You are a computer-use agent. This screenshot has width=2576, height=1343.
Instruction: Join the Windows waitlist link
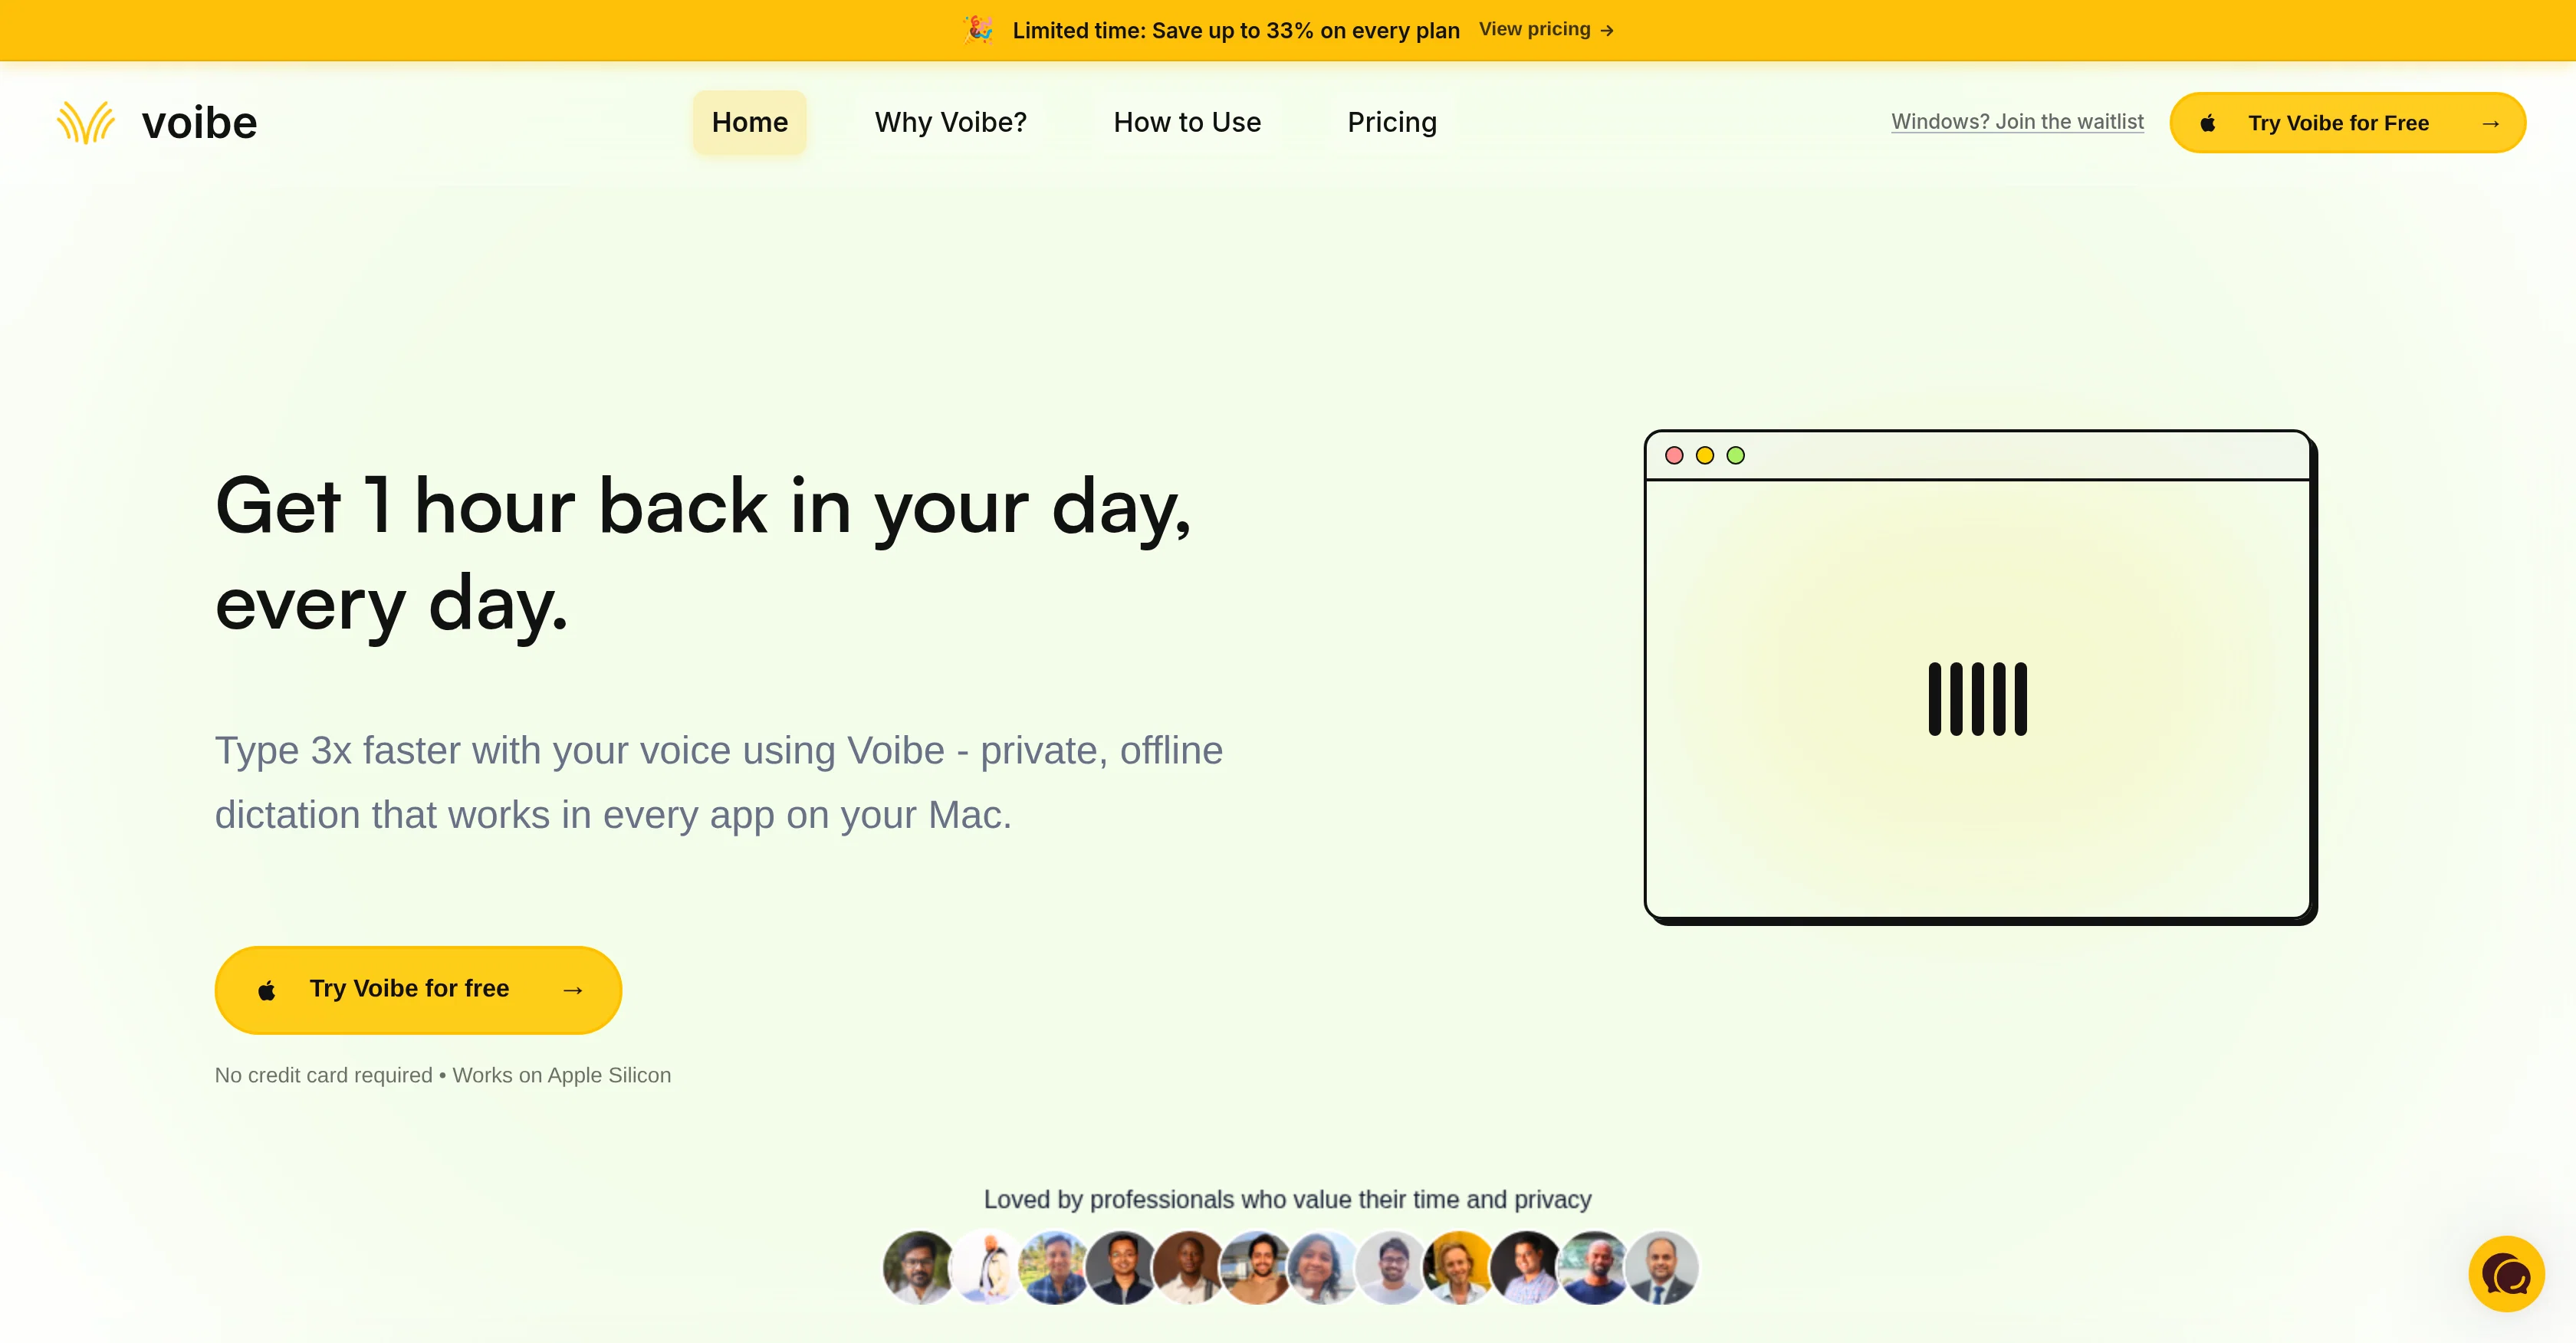click(x=2017, y=122)
